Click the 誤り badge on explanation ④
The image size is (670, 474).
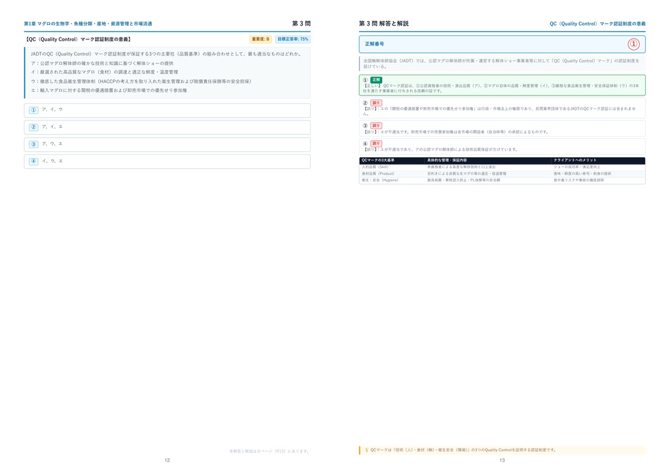click(376, 143)
